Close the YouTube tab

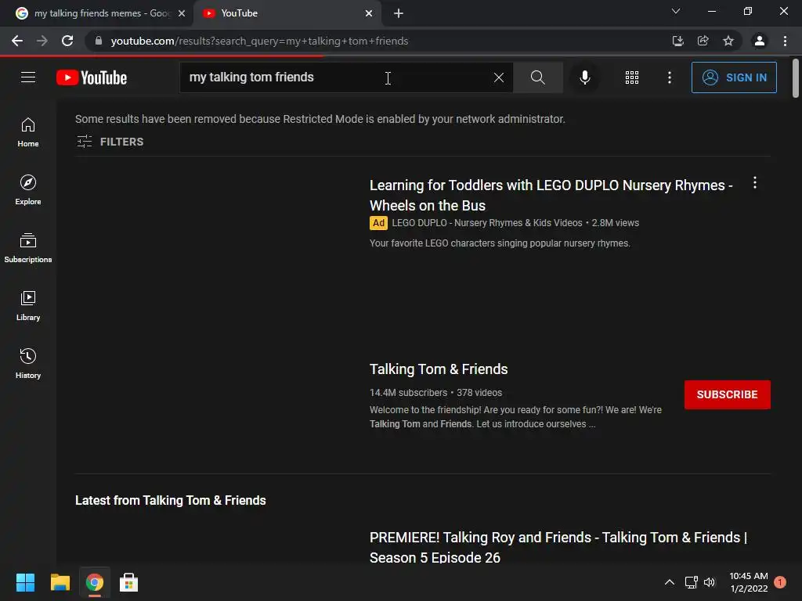369,13
